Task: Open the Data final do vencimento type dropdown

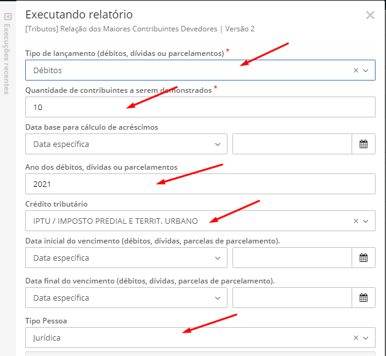Action: (x=126, y=298)
